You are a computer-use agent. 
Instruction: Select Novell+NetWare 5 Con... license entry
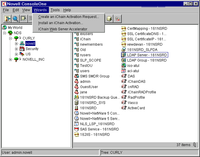pos(100,113)
